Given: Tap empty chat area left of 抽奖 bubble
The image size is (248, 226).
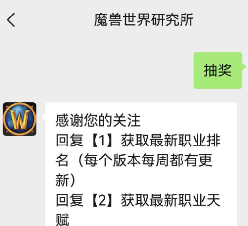Looking at the screenshot, I should tap(97, 70).
